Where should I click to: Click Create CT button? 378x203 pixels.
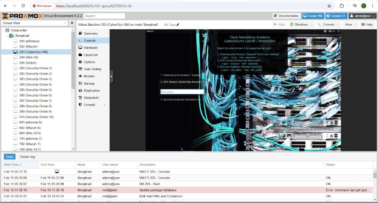pos(336,16)
